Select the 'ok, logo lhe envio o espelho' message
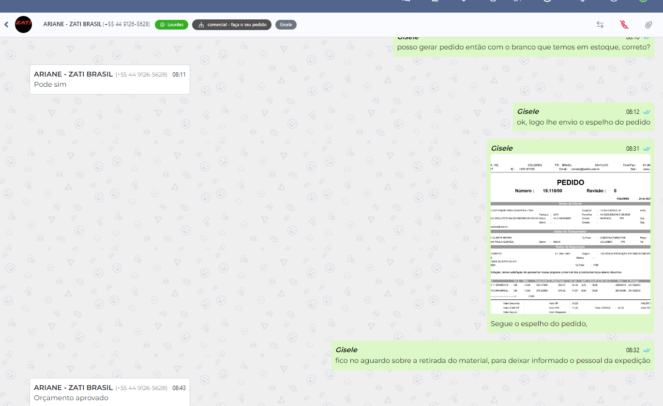Screen dimensions: 663x406 click(x=583, y=122)
